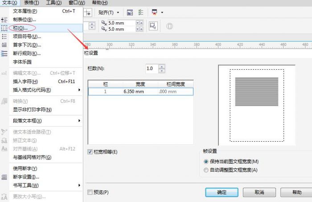Select 自动调整图文框宽度(A) radio button
The width and height of the screenshot is (312, 202).
(x=206, y=170)
